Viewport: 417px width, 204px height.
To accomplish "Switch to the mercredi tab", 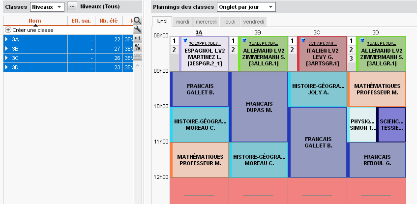I will point(207,22).
